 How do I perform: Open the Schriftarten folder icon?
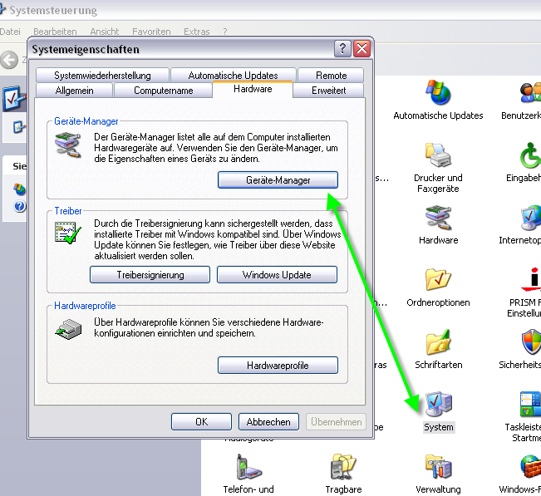pos(438,341)
